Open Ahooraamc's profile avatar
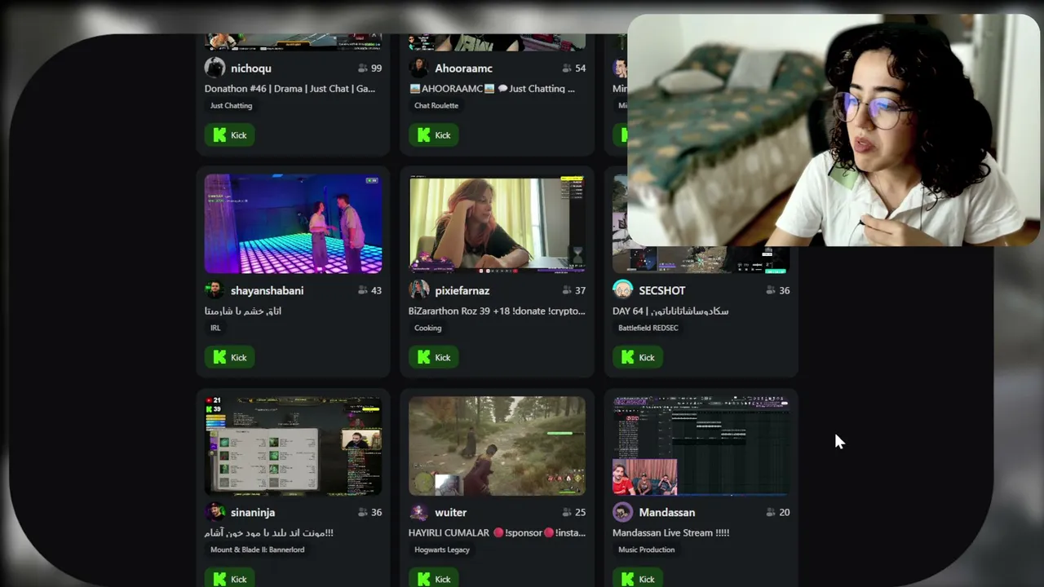The image size is (1044, 587). coord(418,68)
